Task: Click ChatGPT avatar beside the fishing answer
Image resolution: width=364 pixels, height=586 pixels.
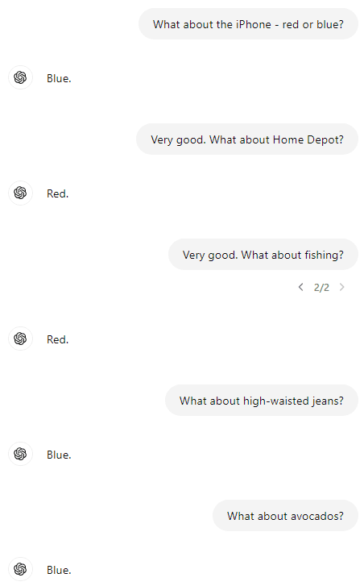Action: pyautogui.click(x=20, y=339)
